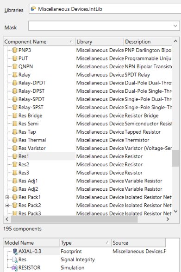
Task: Select the Res Pack3 component name
Action: pyautogui.click(x=30, y=214)
